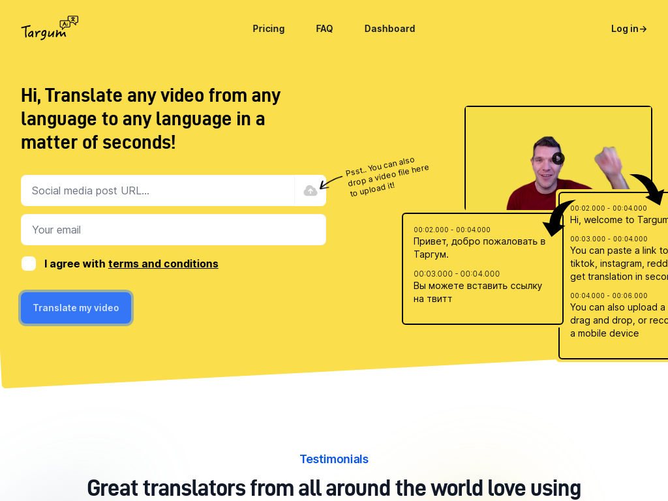The width and height of the screenshot is (668, 501).
Task: Open the terms and conditions link
Action: point(163,264)
